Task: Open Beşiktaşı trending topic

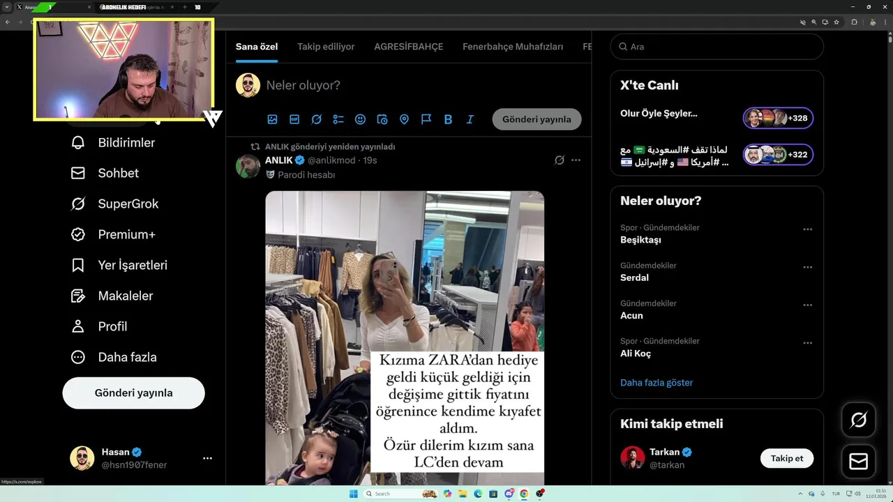Action: (x=640, y=240)
